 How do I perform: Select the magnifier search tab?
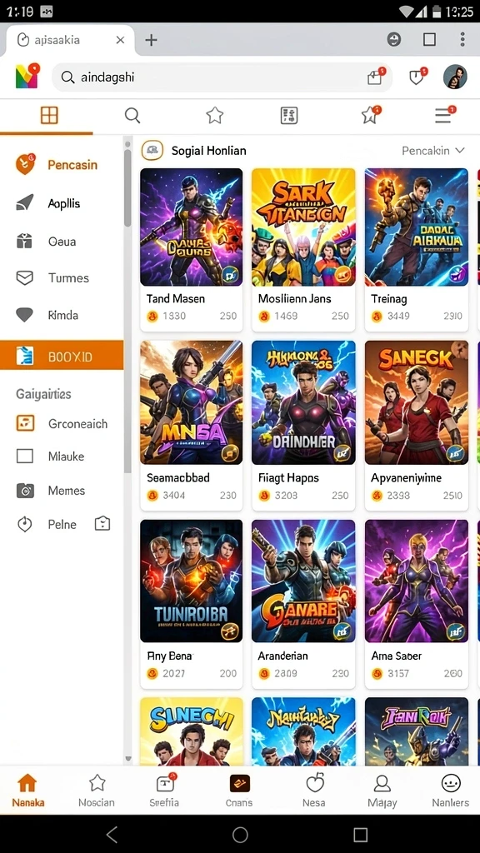[x=132, y=115]
